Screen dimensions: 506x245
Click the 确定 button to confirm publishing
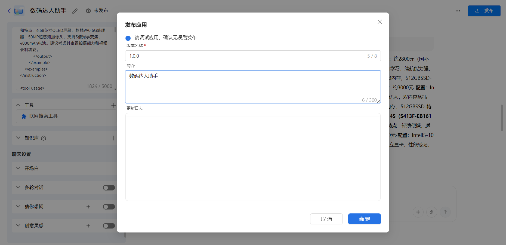[364, 219]
